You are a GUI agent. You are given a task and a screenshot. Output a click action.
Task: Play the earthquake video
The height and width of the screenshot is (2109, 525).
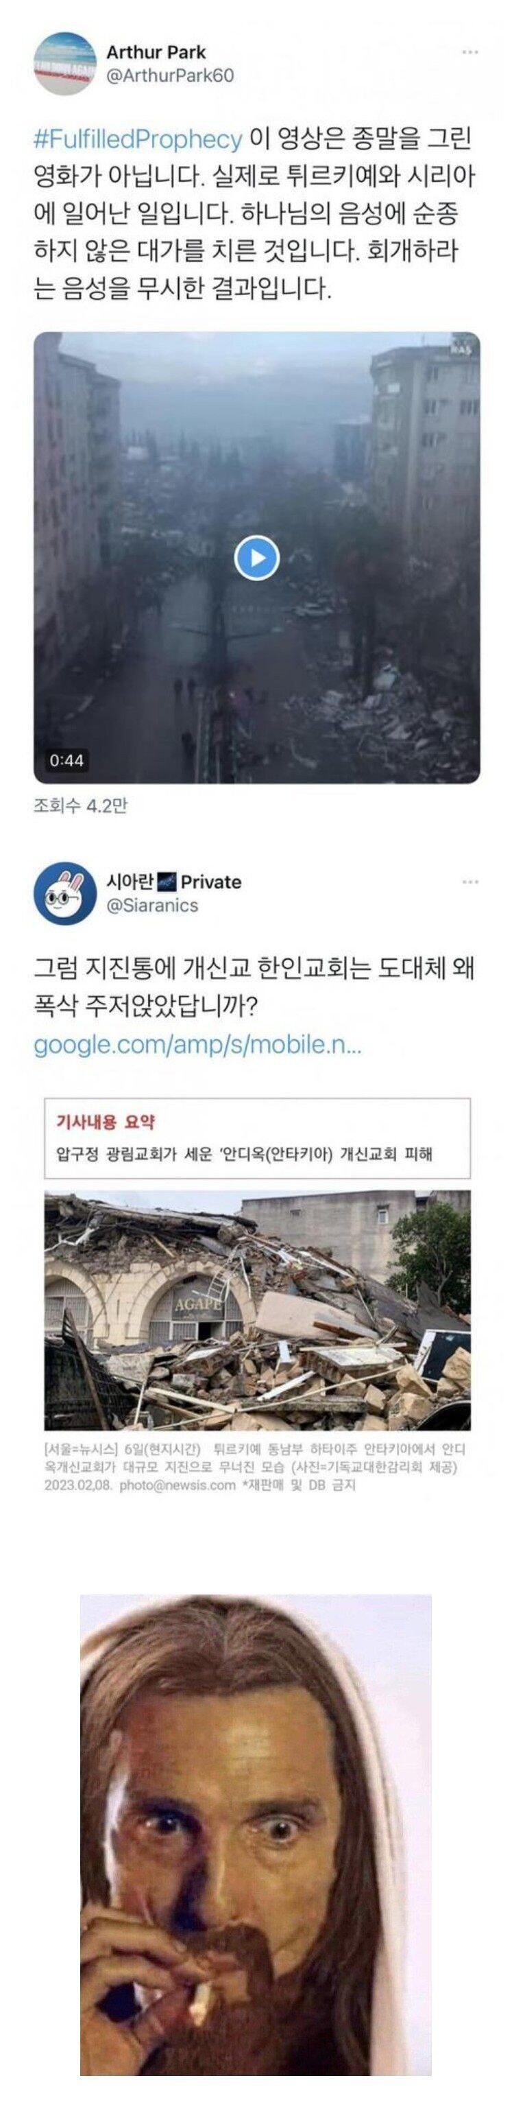[257, 558]
